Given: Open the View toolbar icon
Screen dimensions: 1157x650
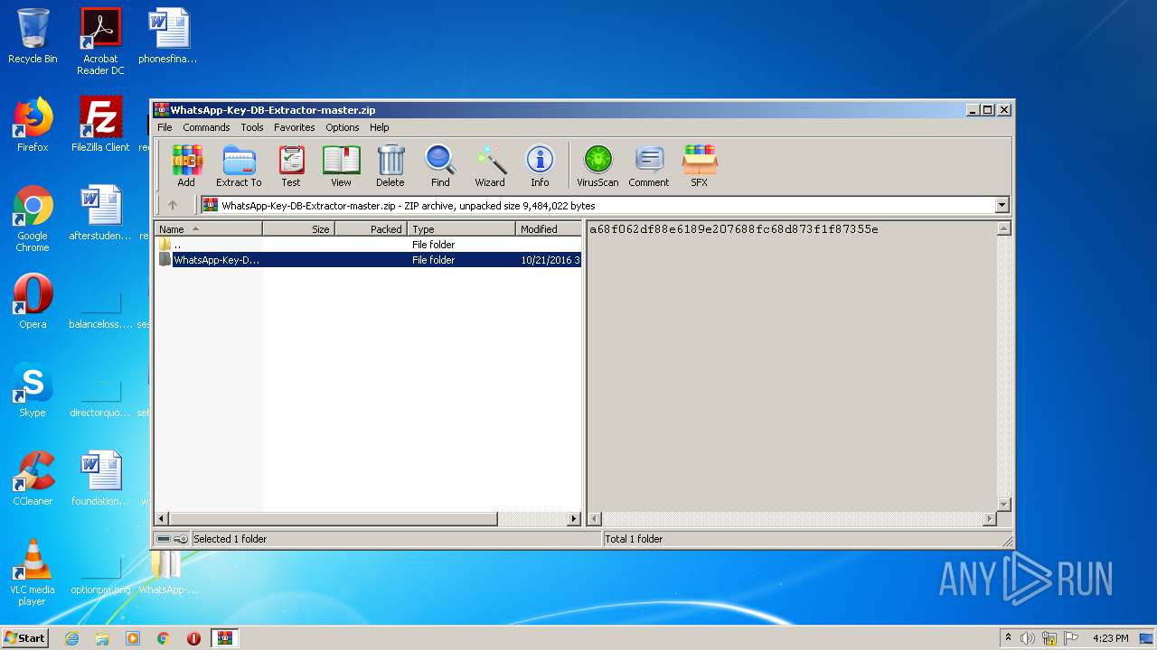Looking at the screenshot, I should pos(341,166).
